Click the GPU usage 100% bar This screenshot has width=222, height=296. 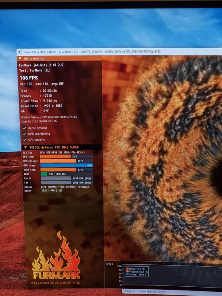pyautogui.click(x=67, y=165)
